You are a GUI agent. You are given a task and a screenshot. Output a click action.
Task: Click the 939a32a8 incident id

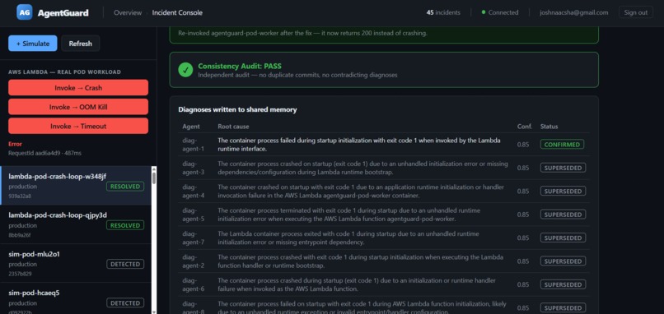tap(20, 196)
